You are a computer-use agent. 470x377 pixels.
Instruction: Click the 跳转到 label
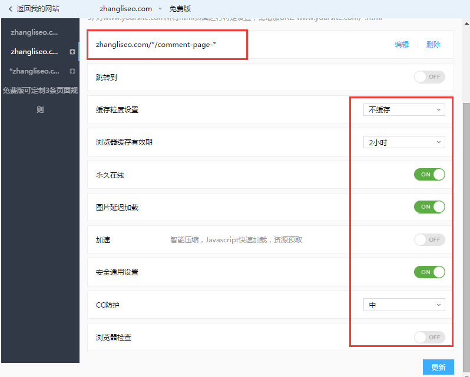[107, 77]
